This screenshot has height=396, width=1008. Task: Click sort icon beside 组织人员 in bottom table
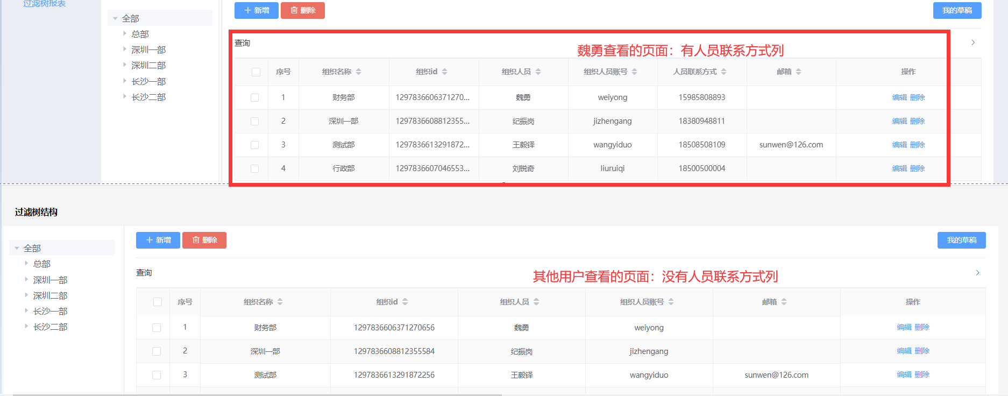click(537, 302)
